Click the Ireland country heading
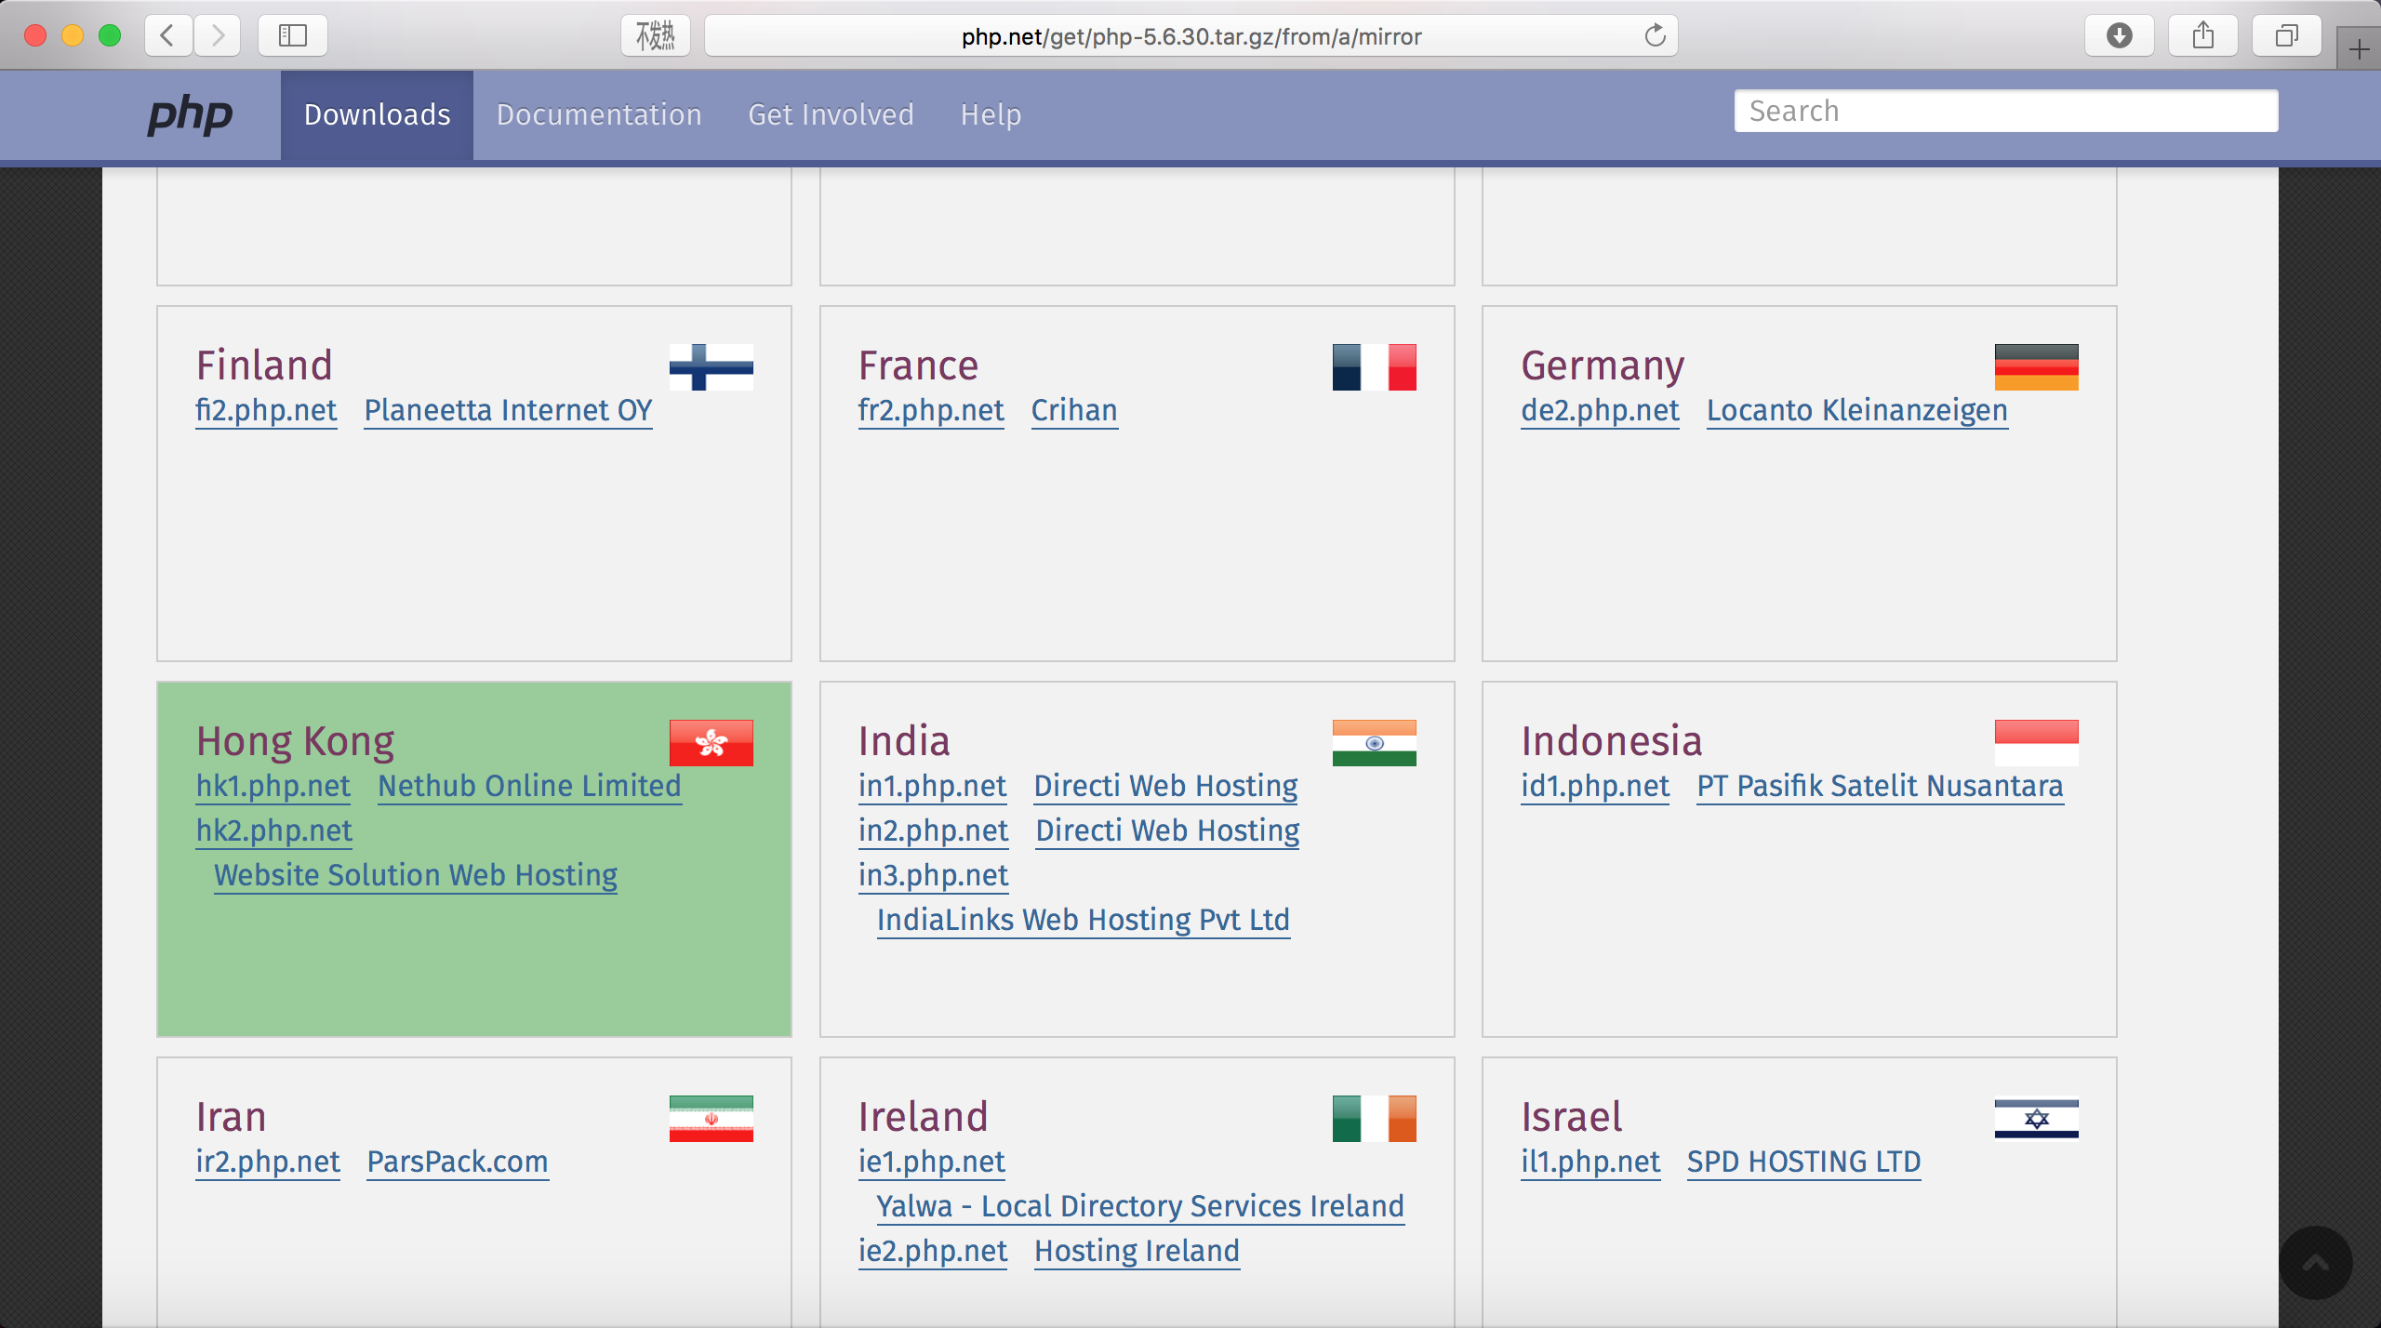This screenshot has height=1328, width=2381. (923, 1117)
